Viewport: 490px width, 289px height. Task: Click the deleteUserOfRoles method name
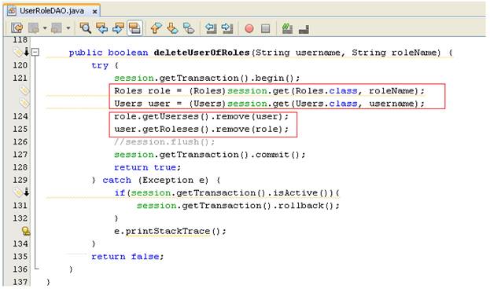pyautogui.click(x=201, y=53)
